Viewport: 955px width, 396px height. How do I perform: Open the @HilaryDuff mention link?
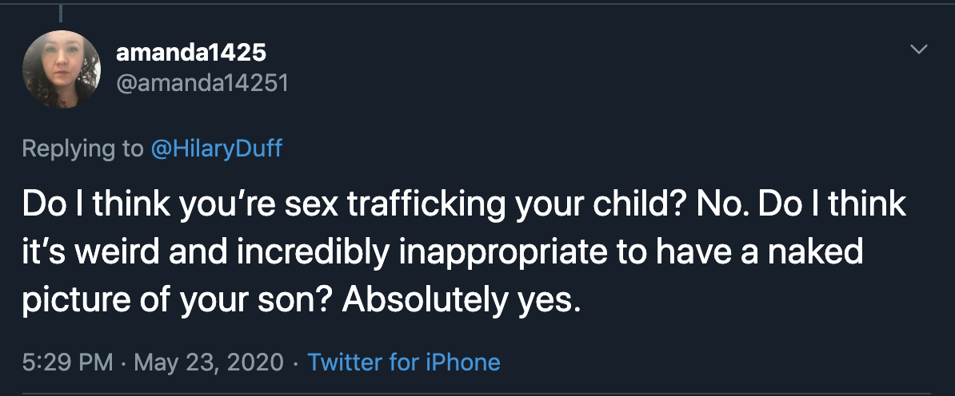click(216, 148)
